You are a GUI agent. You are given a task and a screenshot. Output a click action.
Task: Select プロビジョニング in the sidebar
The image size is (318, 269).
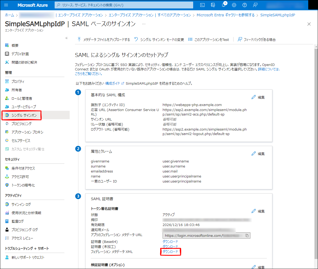[x=21, y=124]
